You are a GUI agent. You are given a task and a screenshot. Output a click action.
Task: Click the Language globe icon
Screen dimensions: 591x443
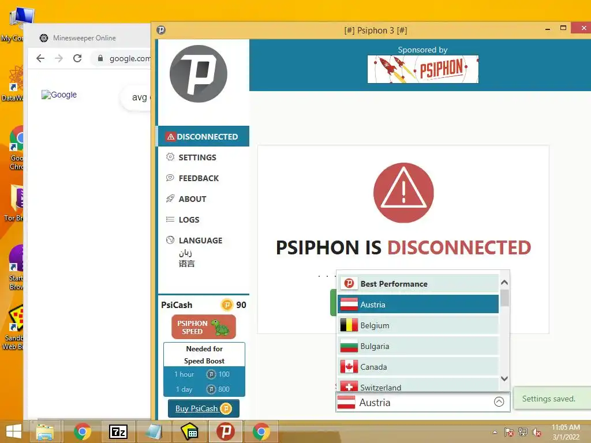(x=170, y=239)
